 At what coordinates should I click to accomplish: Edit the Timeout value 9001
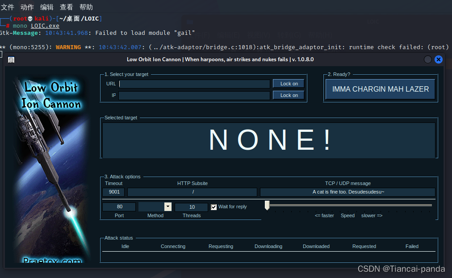(x=113, y=192)
